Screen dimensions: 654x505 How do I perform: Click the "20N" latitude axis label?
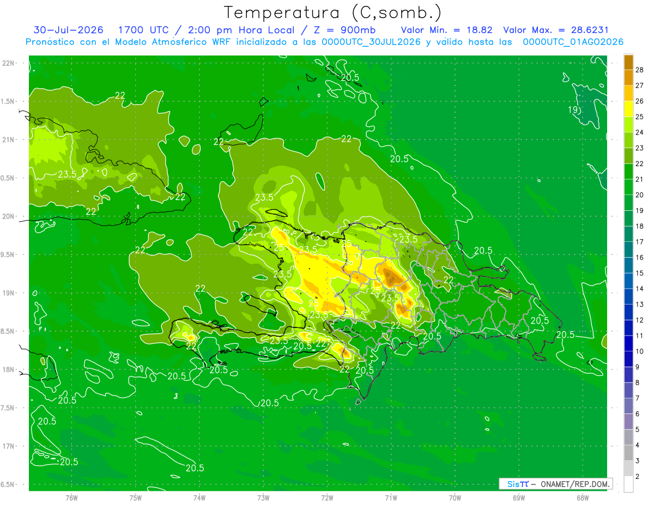tap(8, 216)
